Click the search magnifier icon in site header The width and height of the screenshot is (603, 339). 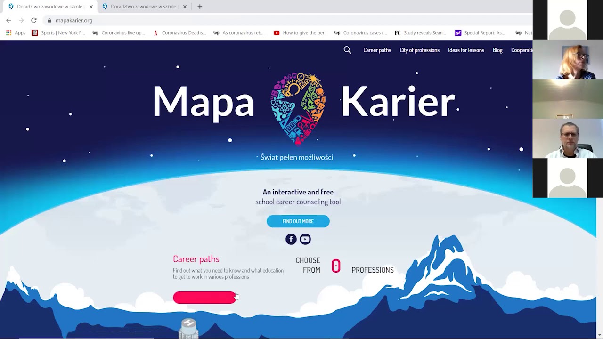(347, 50)
